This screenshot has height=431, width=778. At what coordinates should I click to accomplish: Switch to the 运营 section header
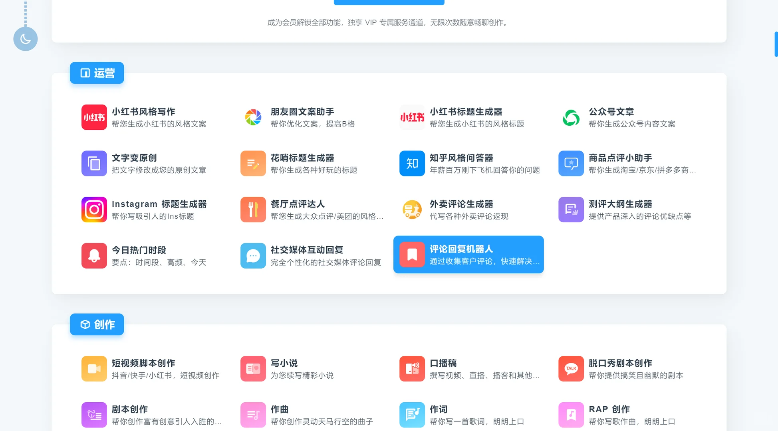(x=97, y=73)
